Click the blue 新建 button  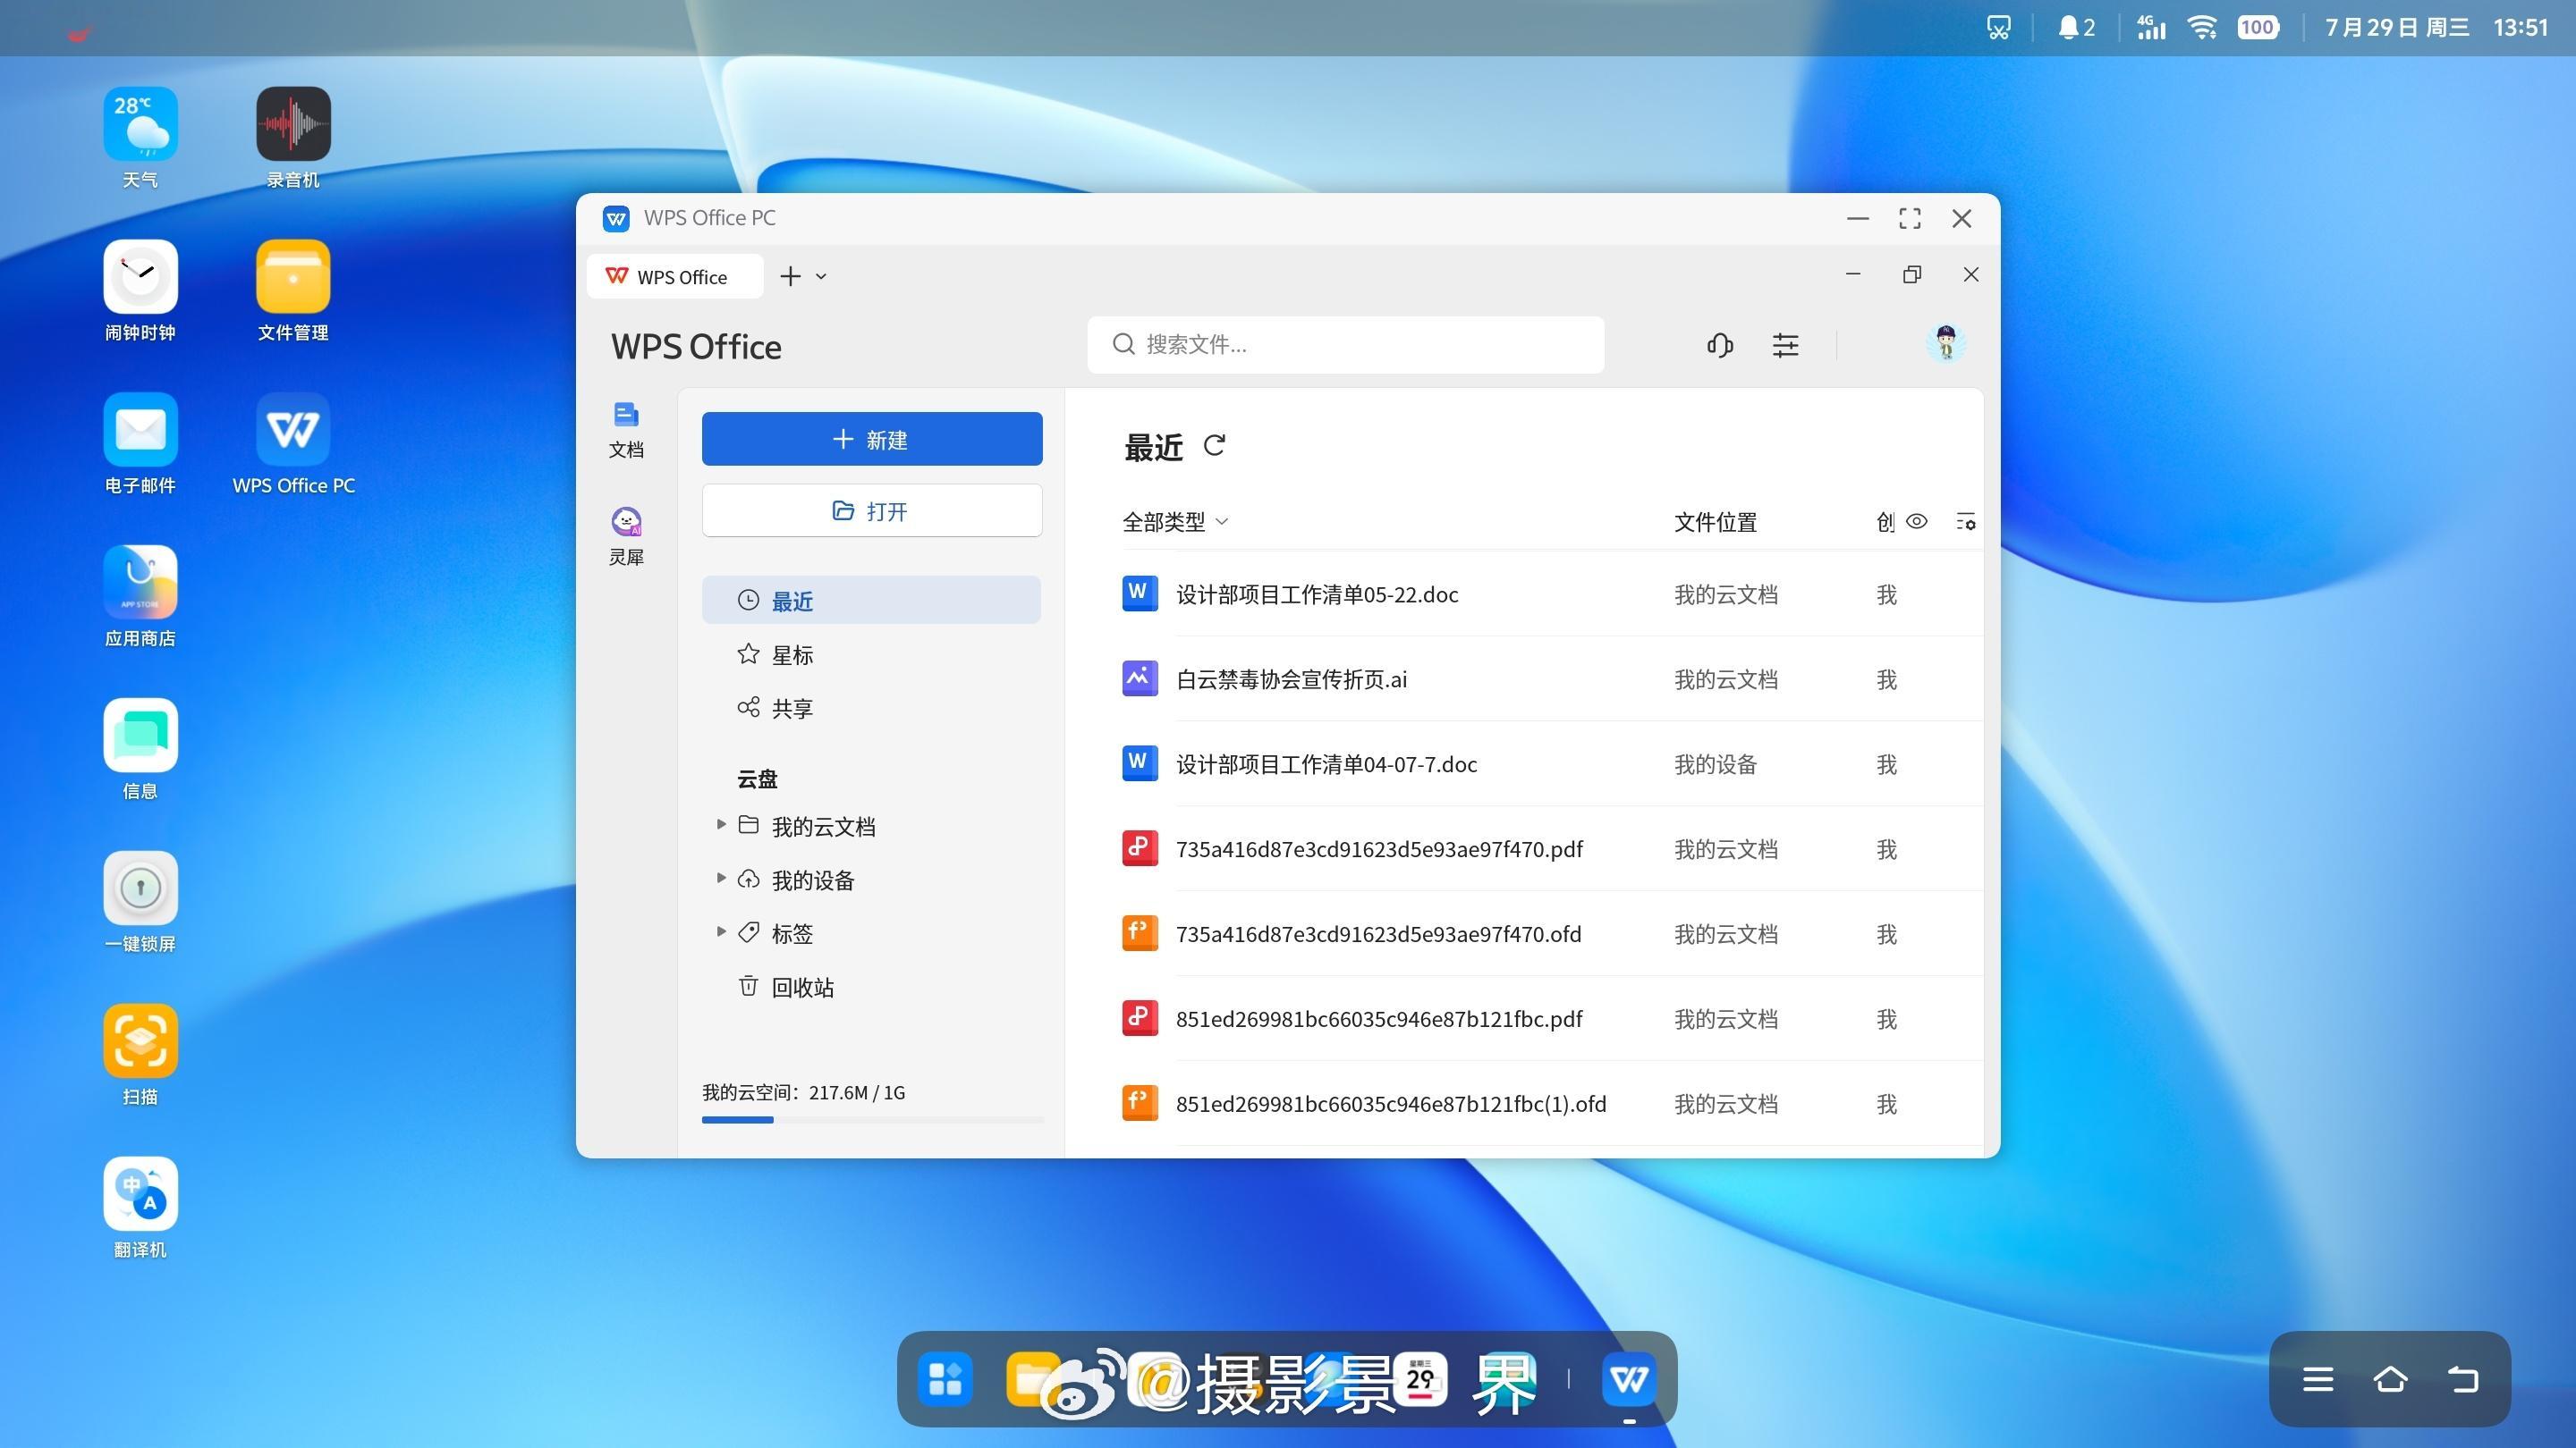(x=872, y=439)
